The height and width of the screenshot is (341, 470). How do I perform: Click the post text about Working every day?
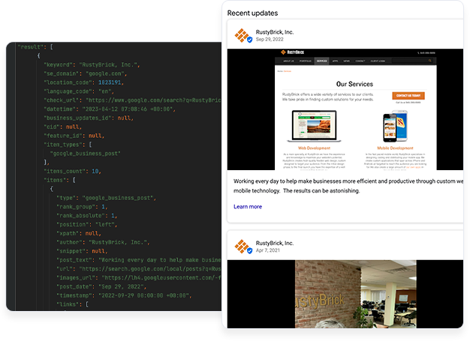348,186
